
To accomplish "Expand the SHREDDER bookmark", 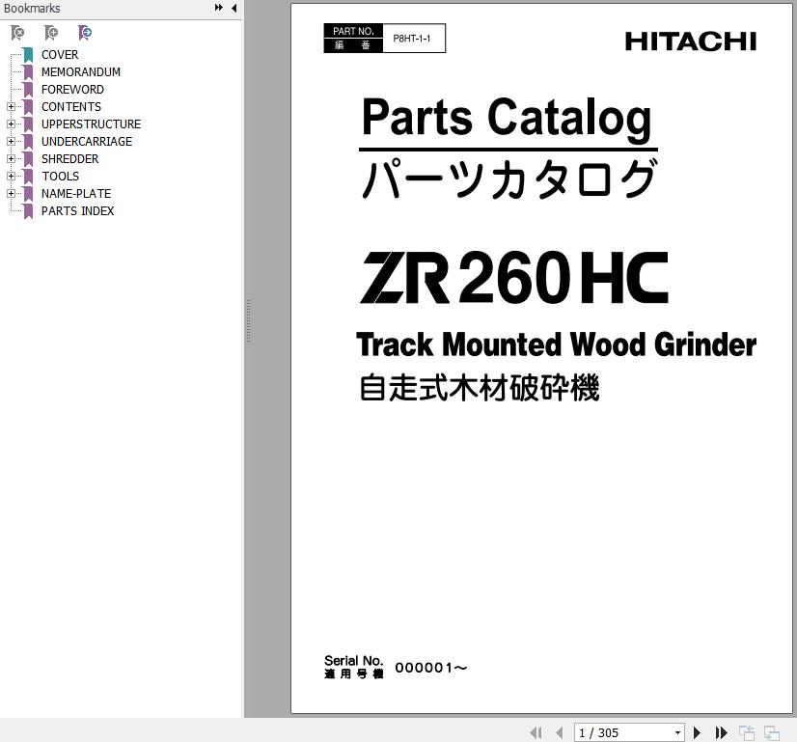I will pos(11,159).
